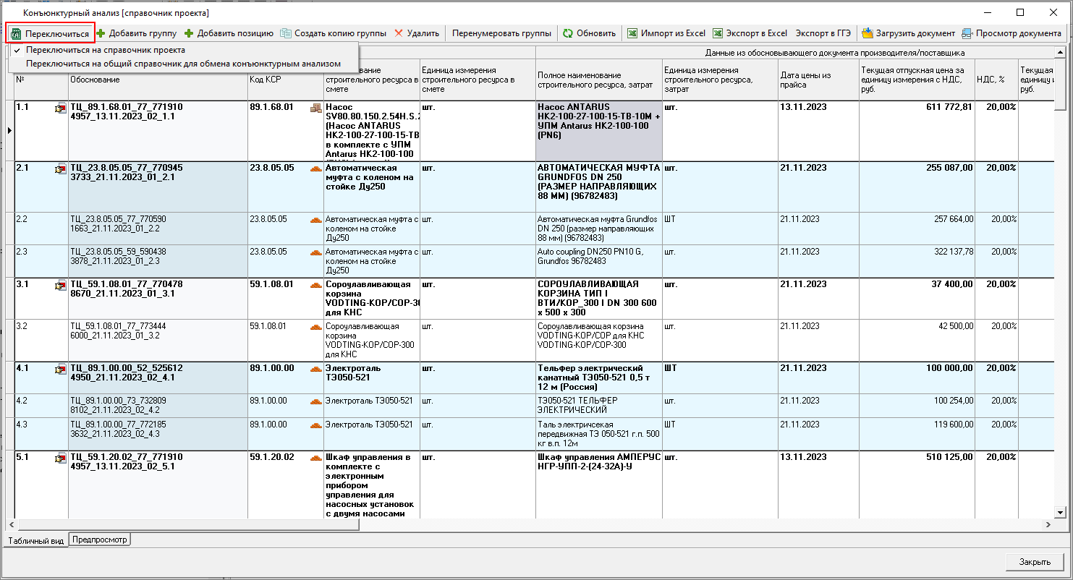This screenshot has height=580, width=1073.
Task: Click the vertical scrollbar down arrow
Action: click(x=1061, y=512)
